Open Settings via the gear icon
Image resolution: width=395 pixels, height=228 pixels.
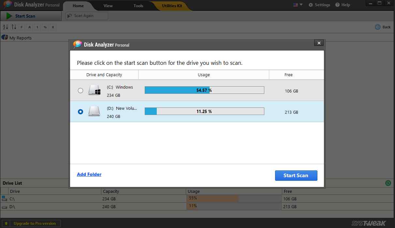(319, 5)
